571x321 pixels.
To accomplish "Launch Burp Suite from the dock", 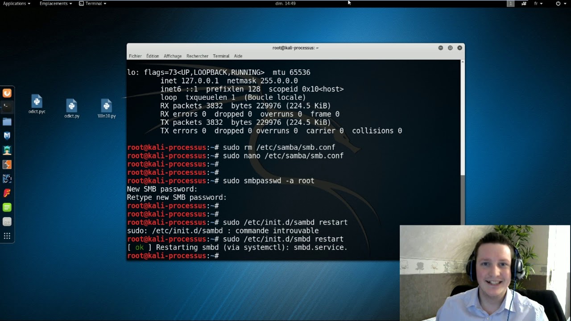I will [7, 165].
